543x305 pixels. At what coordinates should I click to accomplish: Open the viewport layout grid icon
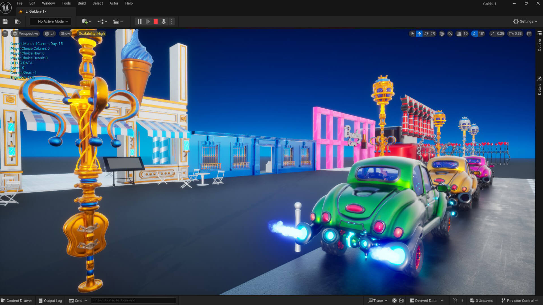coord(529,34)
